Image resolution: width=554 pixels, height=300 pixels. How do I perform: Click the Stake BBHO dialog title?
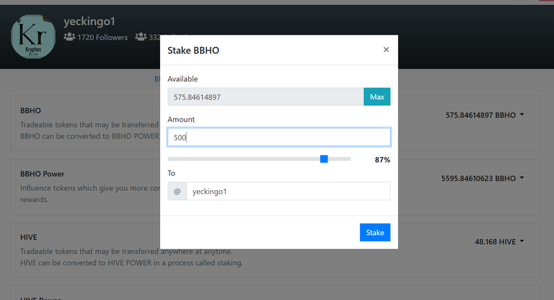pos(193,50)
